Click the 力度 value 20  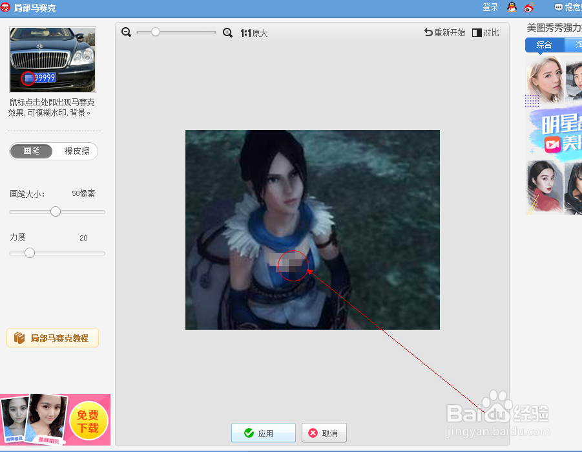(x=83, y=238)
